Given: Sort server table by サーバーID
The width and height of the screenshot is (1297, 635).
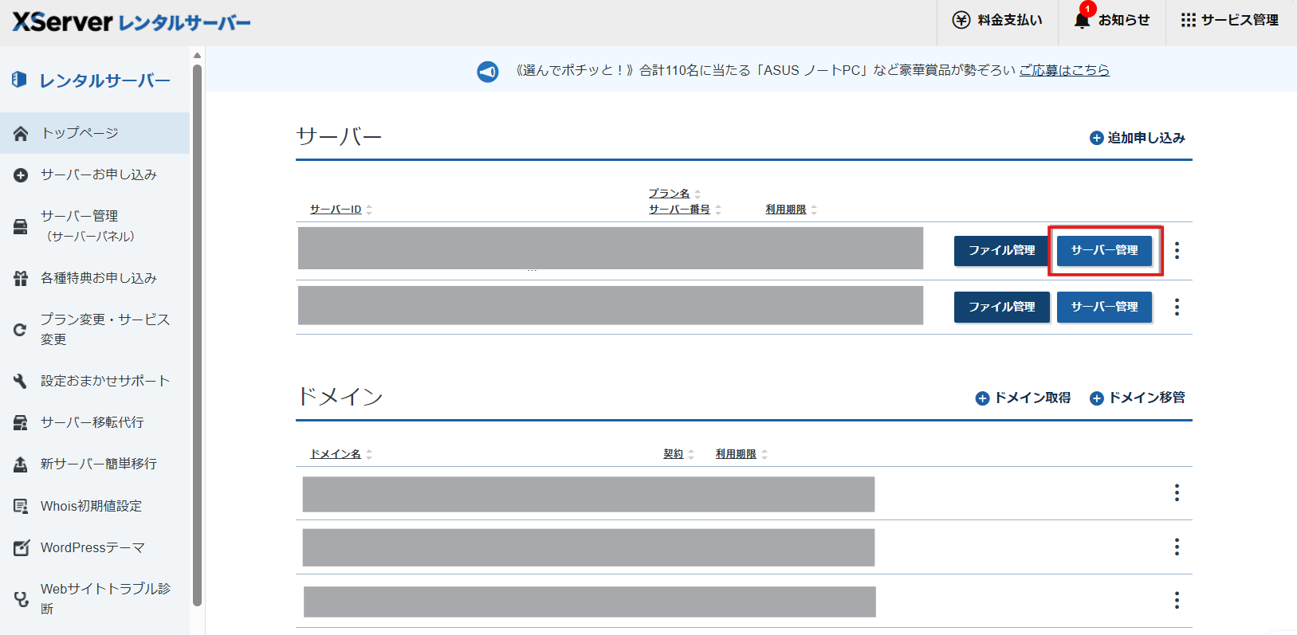Looking at the screenshot, I should (x=341, y=210).
